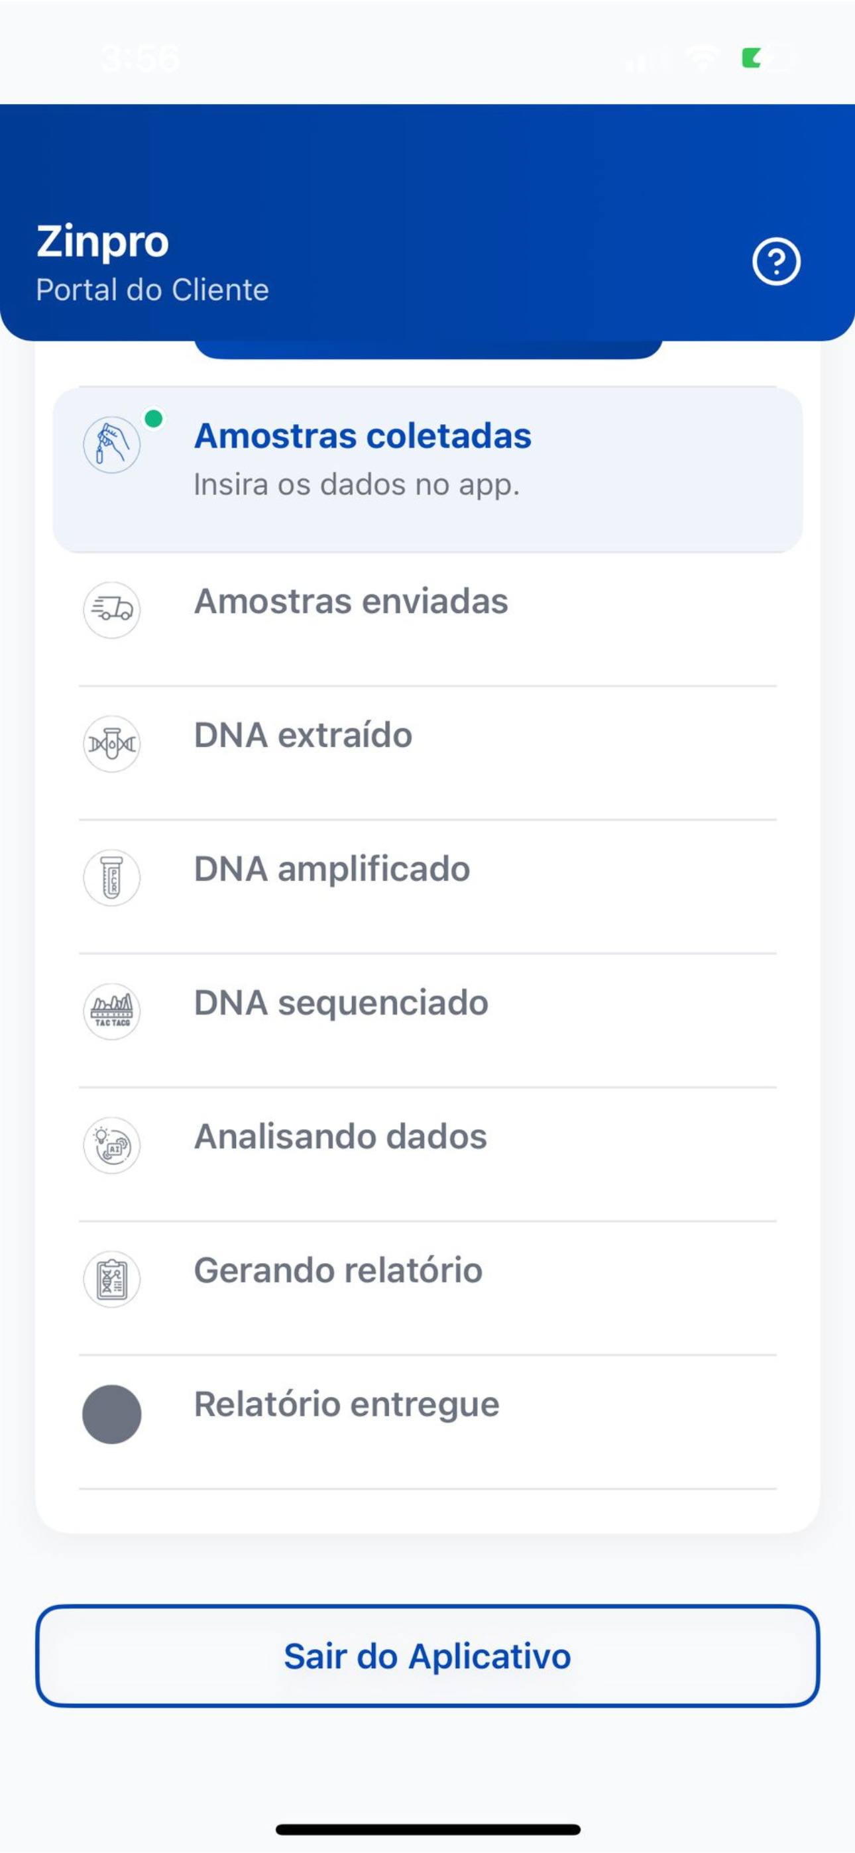The width and height of the screenshot is (855, 1853).
Task: Open the Analisando dados step
Action: click(x=427, y=1154)
